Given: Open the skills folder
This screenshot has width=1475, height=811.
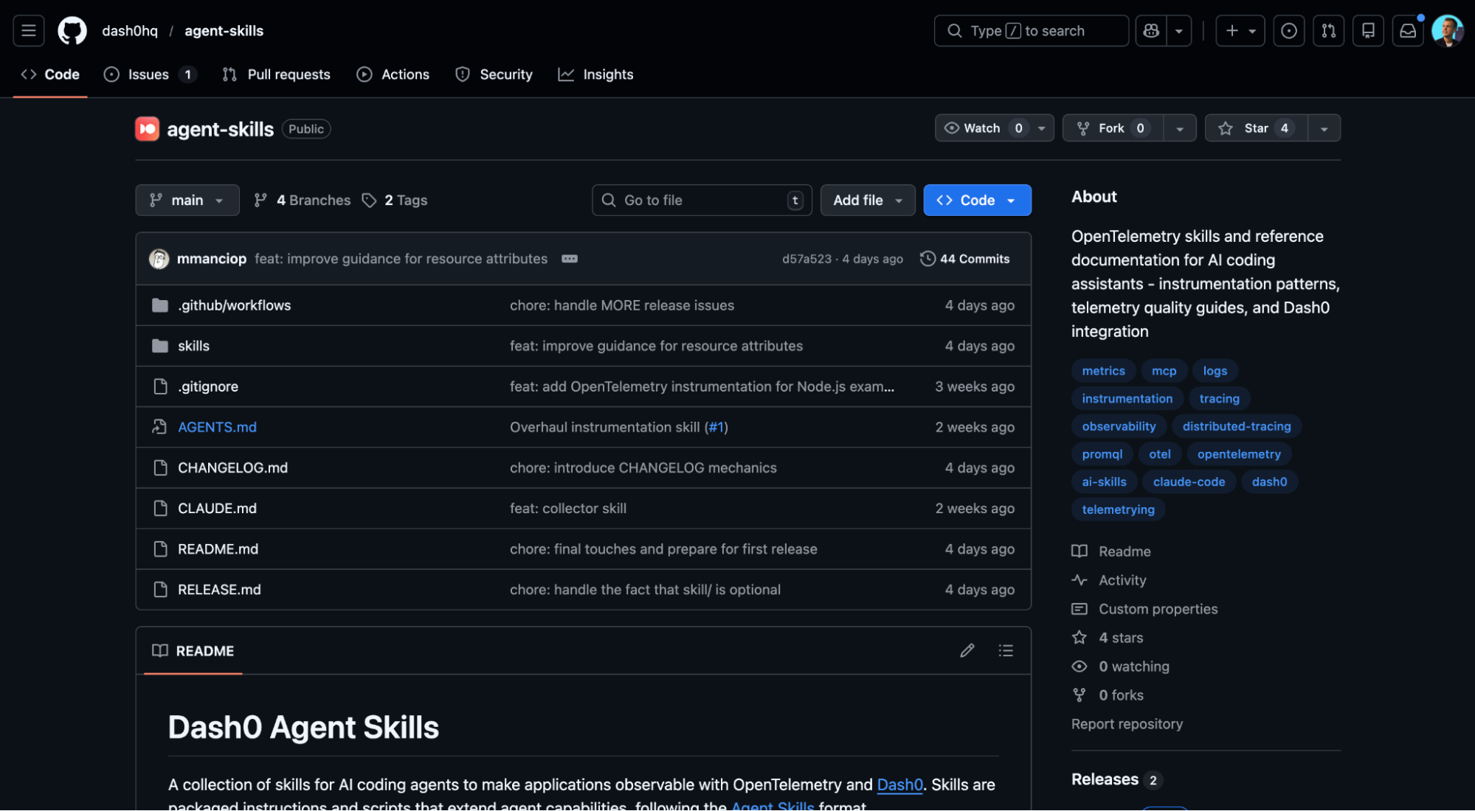Looking at the screenshot, I should pyautogui.click(x=193, y=346).
